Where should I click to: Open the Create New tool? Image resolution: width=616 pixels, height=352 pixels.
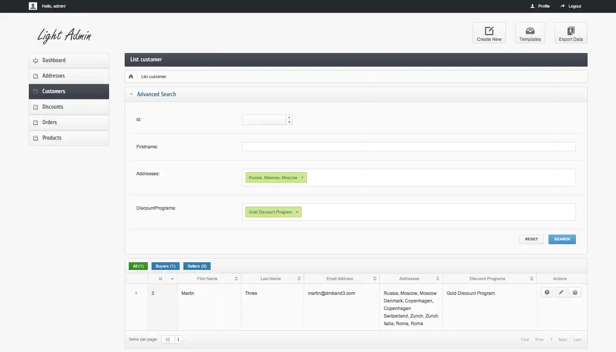coord(489,33)
